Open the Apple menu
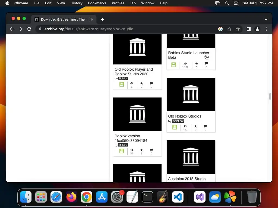Screen dimensions: 278x208 click(7, 3)
